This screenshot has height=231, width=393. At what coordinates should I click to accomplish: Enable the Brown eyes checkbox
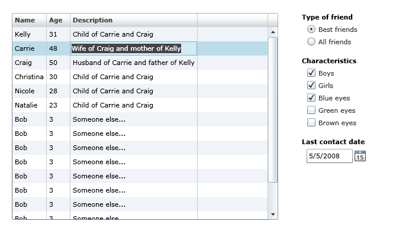(311, 123)
